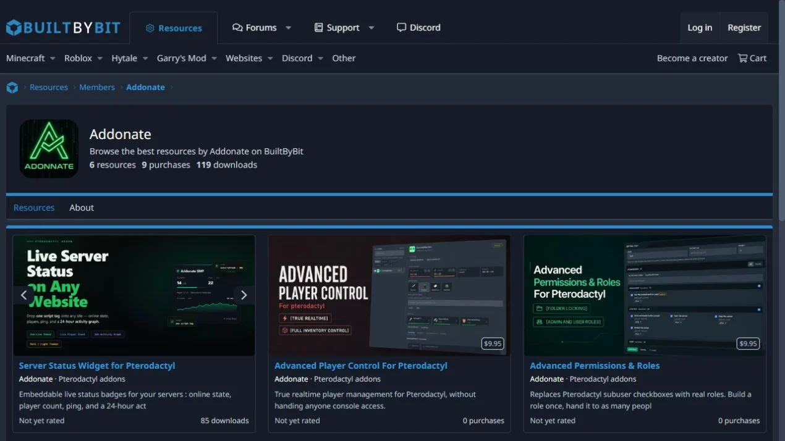Open Server Status Widget for Pterodactyl title
The width and height of the screenshot is (785, 441).
[x=97, y=366]
